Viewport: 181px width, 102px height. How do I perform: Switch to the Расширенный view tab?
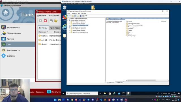pos(110,82)
